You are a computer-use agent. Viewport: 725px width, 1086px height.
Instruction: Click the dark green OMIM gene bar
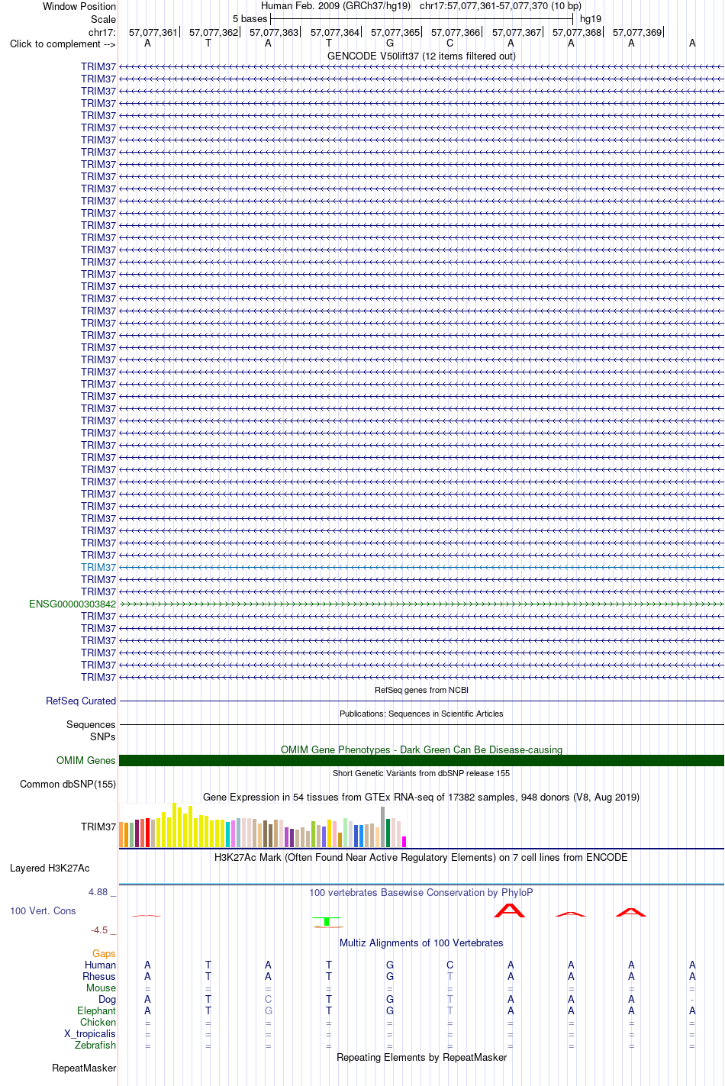[421, 760]
